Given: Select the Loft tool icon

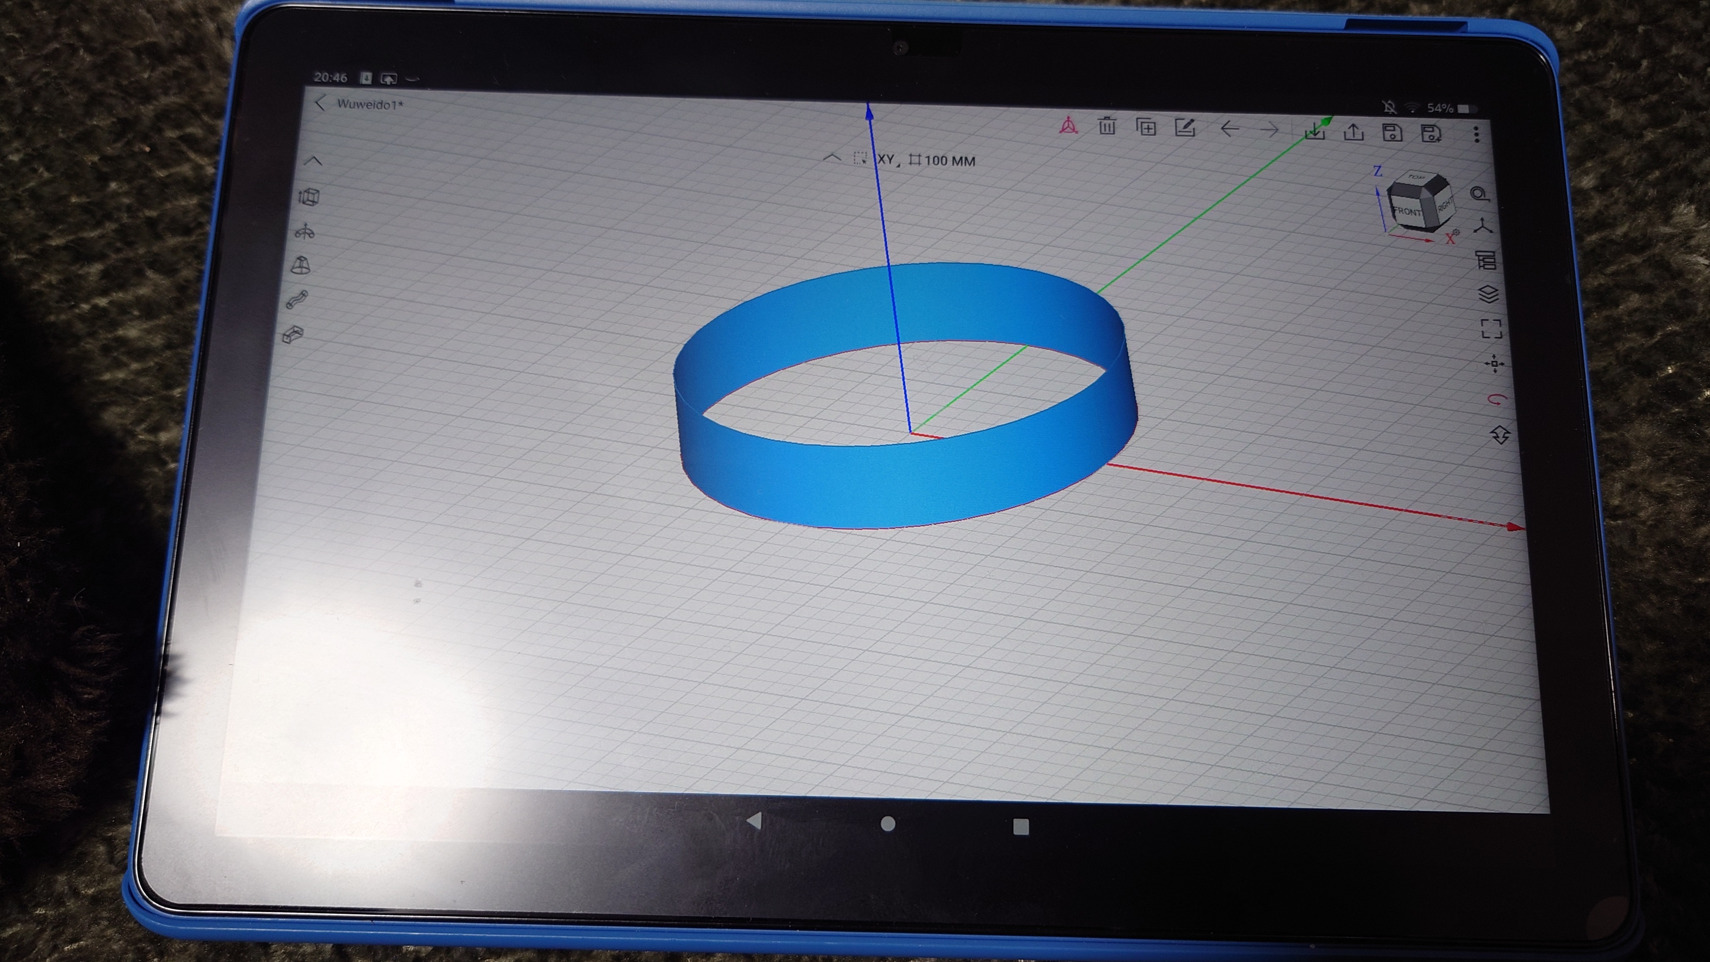Looking at the screenshot, I should point(301,266).
